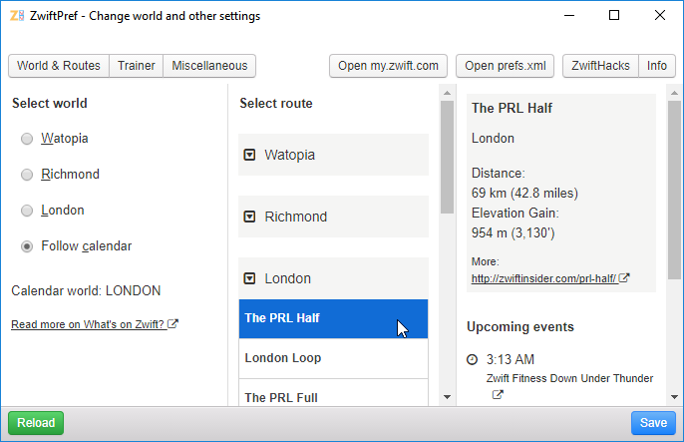Screen dimensions: 684x442
Task: Choose the Follow calendar option
Action: 27,246
